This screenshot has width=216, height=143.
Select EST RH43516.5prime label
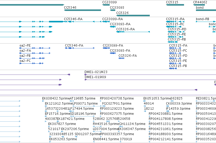106,124
